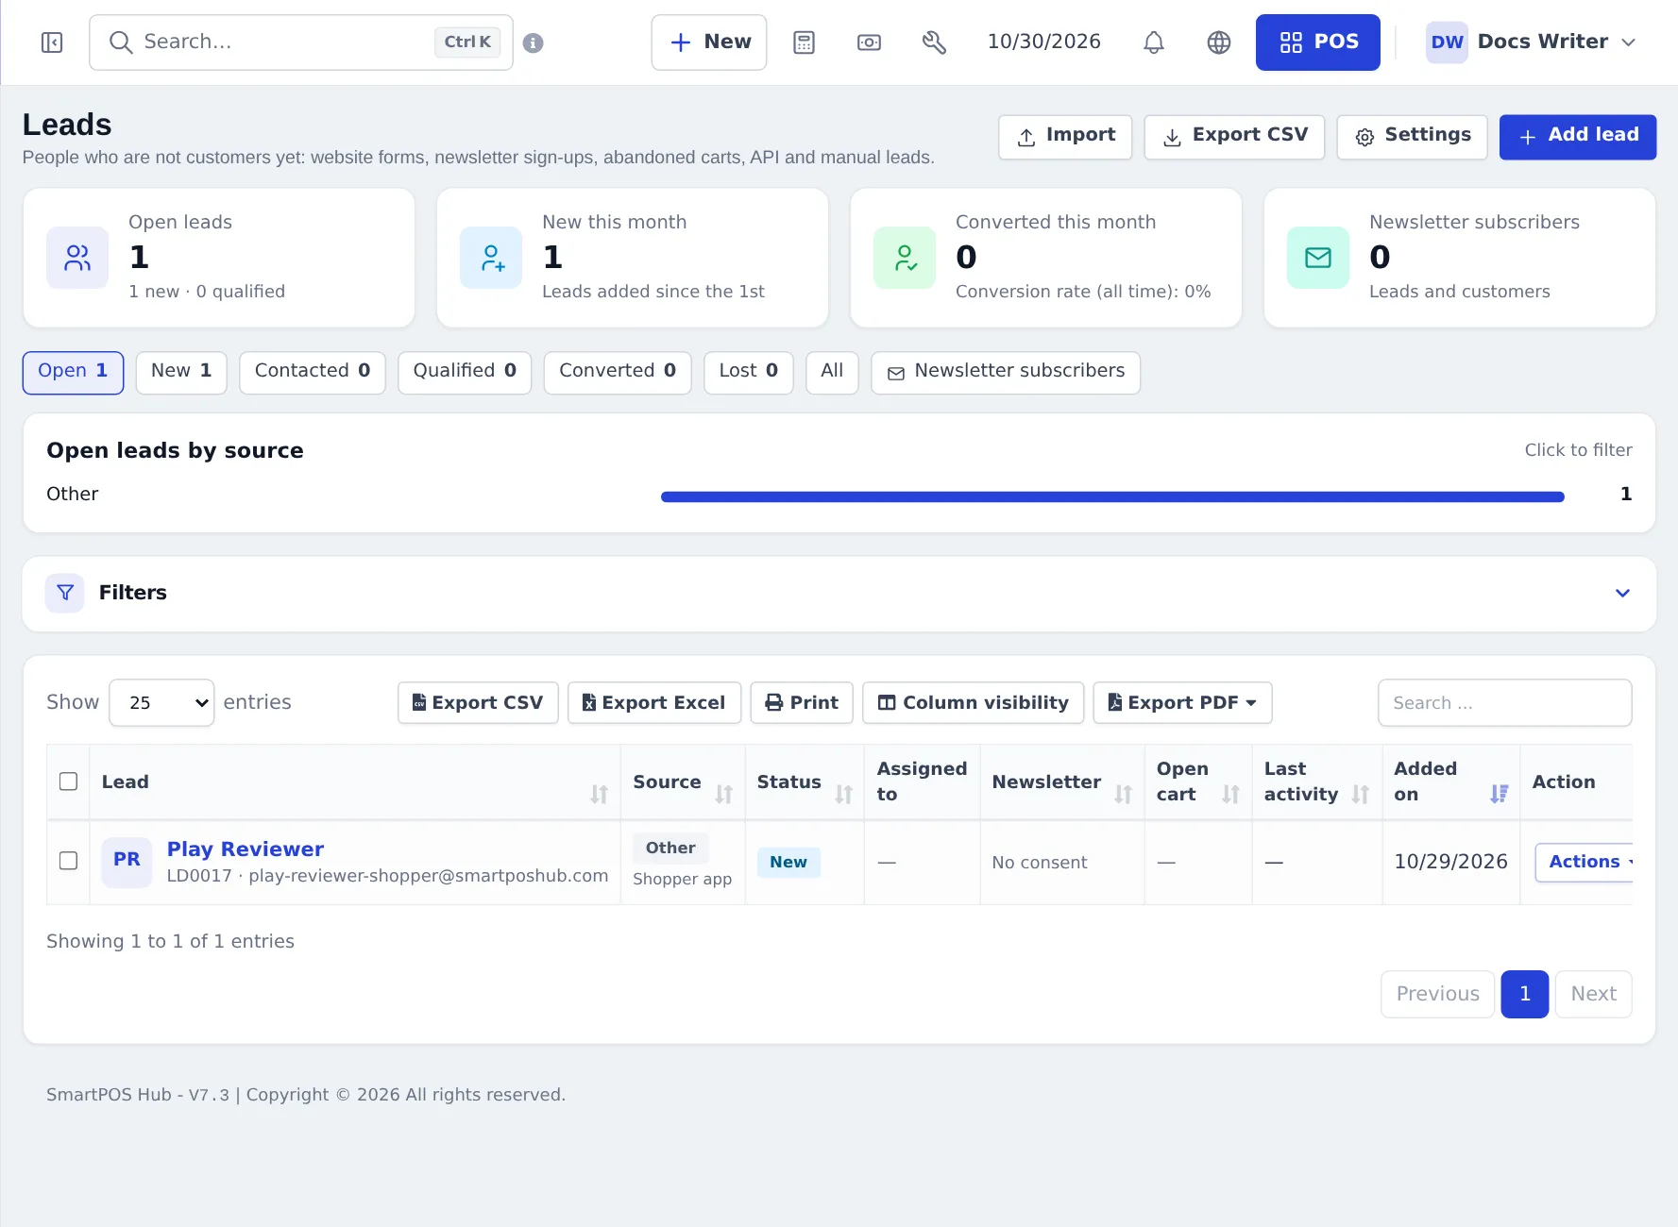Open the entries count dropdown
Screen dimensions: 1678x1227
(161, 703)
